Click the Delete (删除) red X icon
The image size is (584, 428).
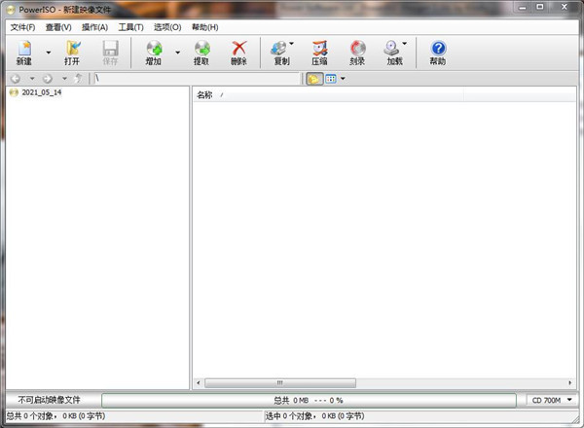click(238, 53)
